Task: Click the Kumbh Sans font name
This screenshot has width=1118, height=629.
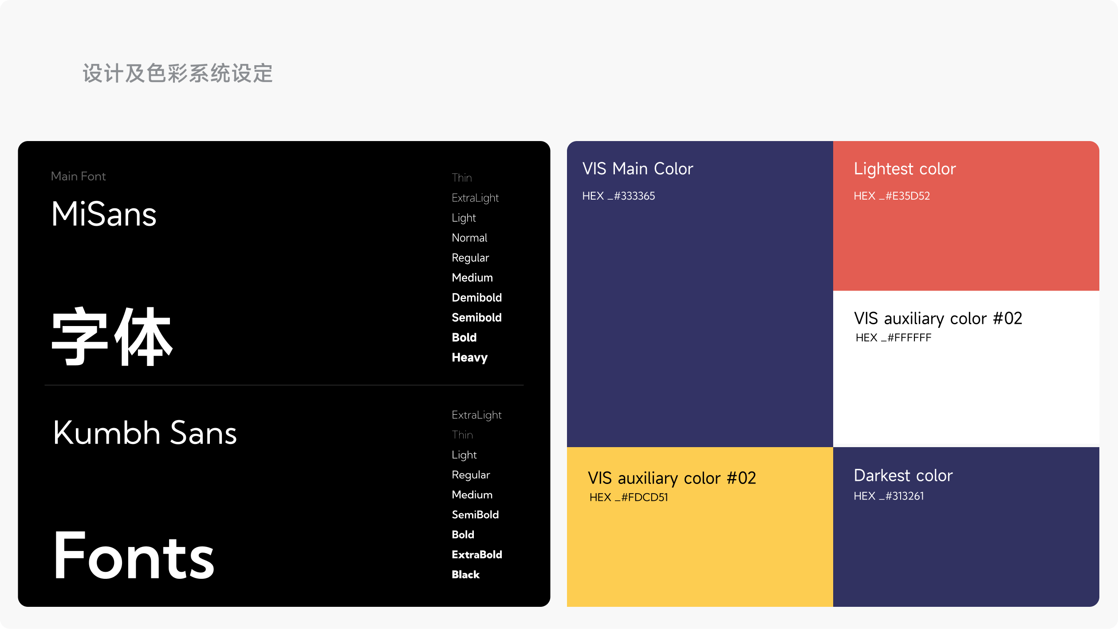Action: [x=145, y=432]
